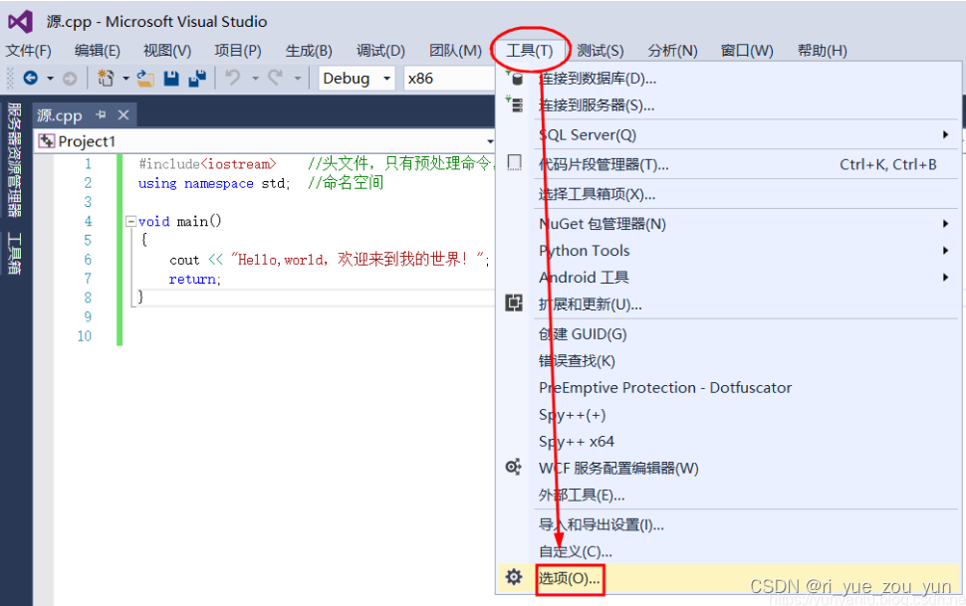Open the Undo history dropdown arrow
The width and height of the screenshot is (966, 606).
tap(255, 79)
